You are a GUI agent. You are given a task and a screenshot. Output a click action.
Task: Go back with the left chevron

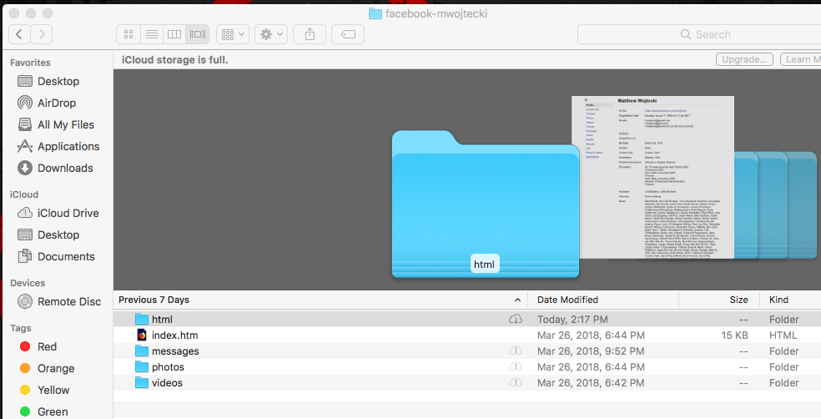19,34
